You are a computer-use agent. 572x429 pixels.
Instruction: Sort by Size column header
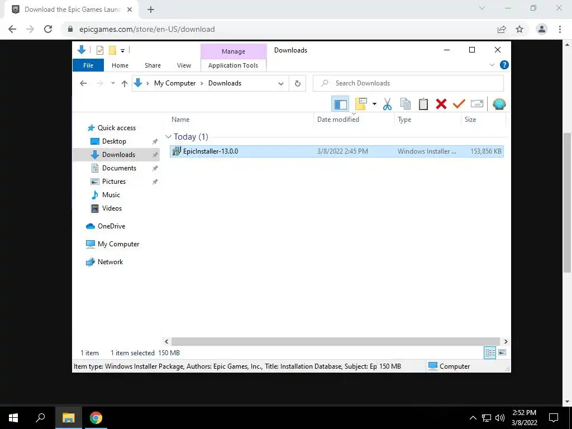point(470,120)
